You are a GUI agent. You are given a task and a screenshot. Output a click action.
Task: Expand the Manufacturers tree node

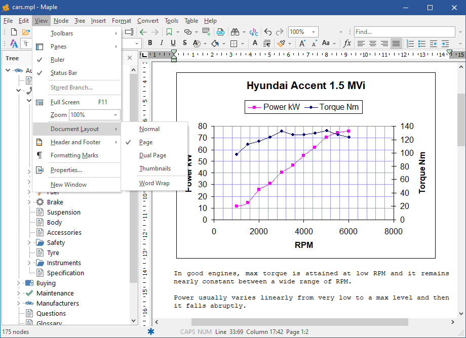pyautogui.click(x=18, y=303)
